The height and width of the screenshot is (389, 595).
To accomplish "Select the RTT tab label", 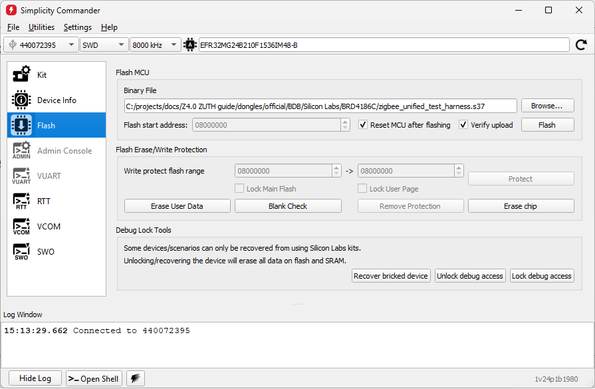I will click(44, 201).
